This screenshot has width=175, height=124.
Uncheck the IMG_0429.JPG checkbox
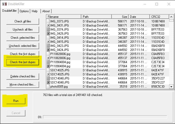point(48,34)
